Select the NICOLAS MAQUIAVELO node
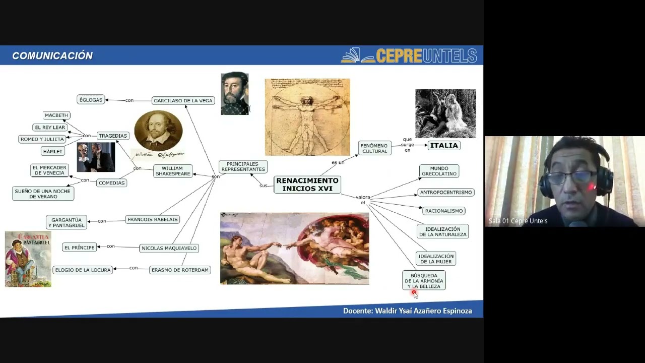Image resolution: width=645 pixels, height=363 pixels. (x=169, y=248)
